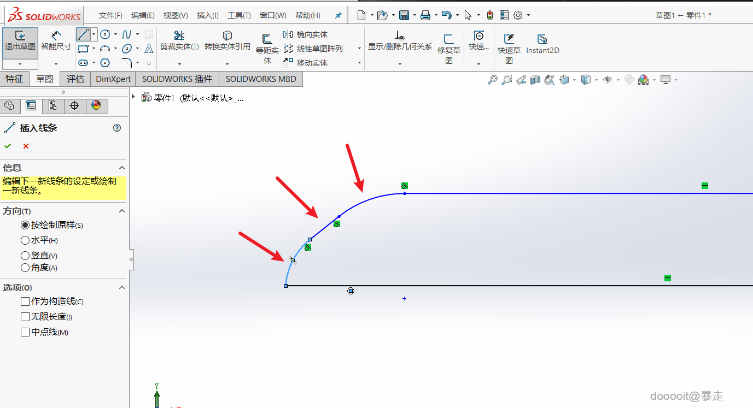
Task: Select the sketch Text (A) tool
Action: (x=149, y=49)
